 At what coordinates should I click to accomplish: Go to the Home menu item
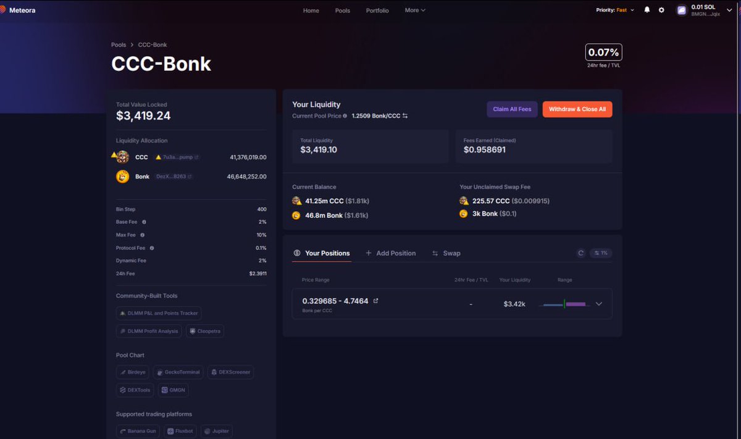[311, 10]
